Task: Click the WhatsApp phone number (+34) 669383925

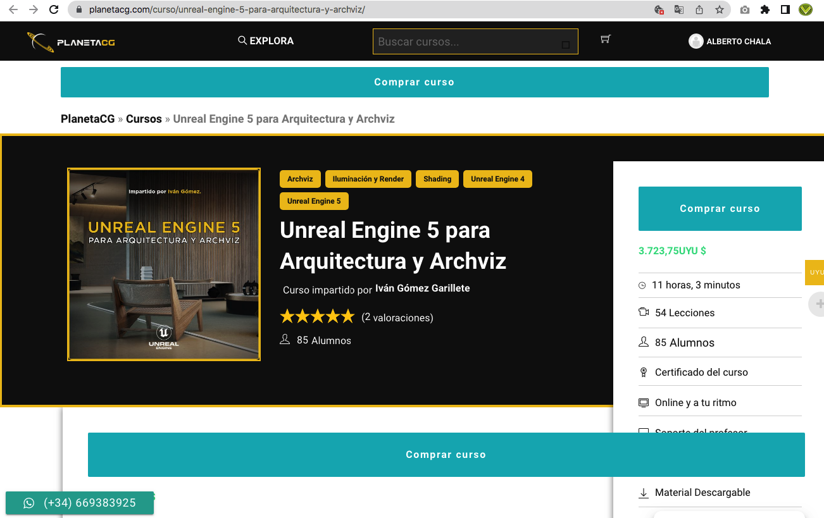Action: click(x=90, y=503)
